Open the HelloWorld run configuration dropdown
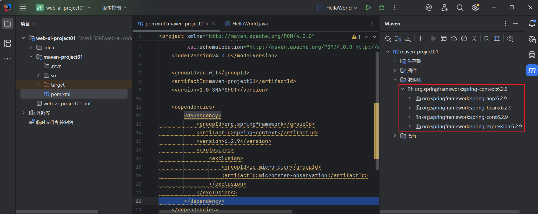Image resolution: width=538 pixels, height=214 pixels. coord(338,8)
